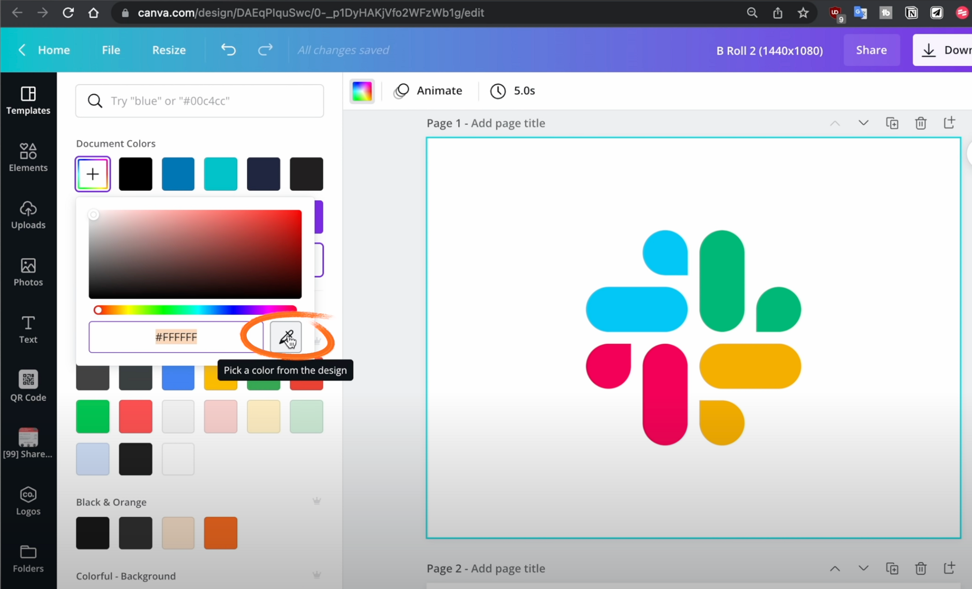The height and width of the screenshot is (589, 972).
Task: Delete Page 2 with the trash icon
Action: [x=920, y=568]
